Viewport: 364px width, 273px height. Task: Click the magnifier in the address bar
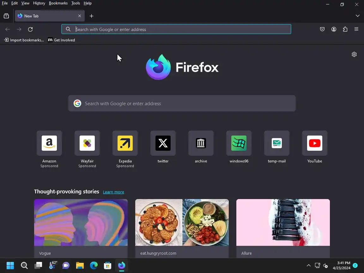[68, 29]
